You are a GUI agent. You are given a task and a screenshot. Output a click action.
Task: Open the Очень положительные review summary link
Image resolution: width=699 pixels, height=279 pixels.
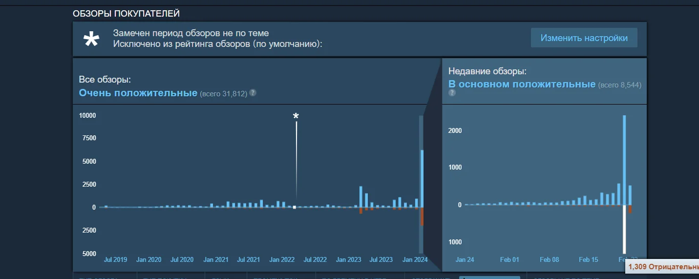coord(138,93)
